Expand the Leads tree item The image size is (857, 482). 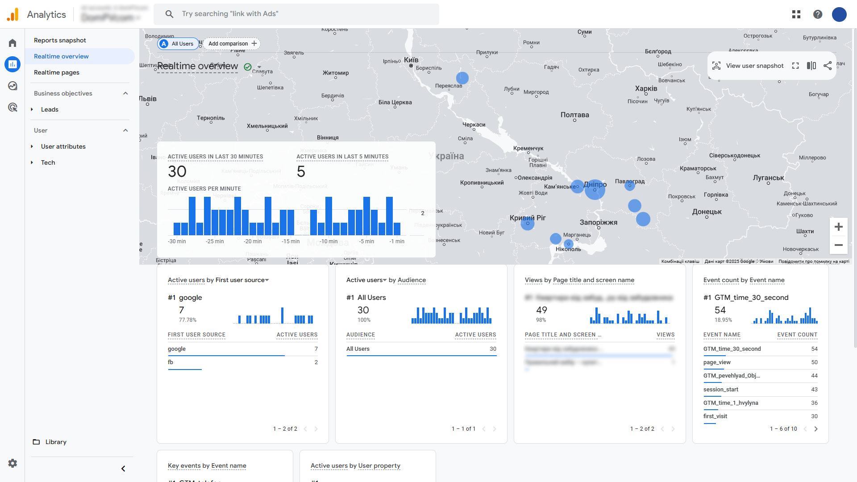pos(32,109)
